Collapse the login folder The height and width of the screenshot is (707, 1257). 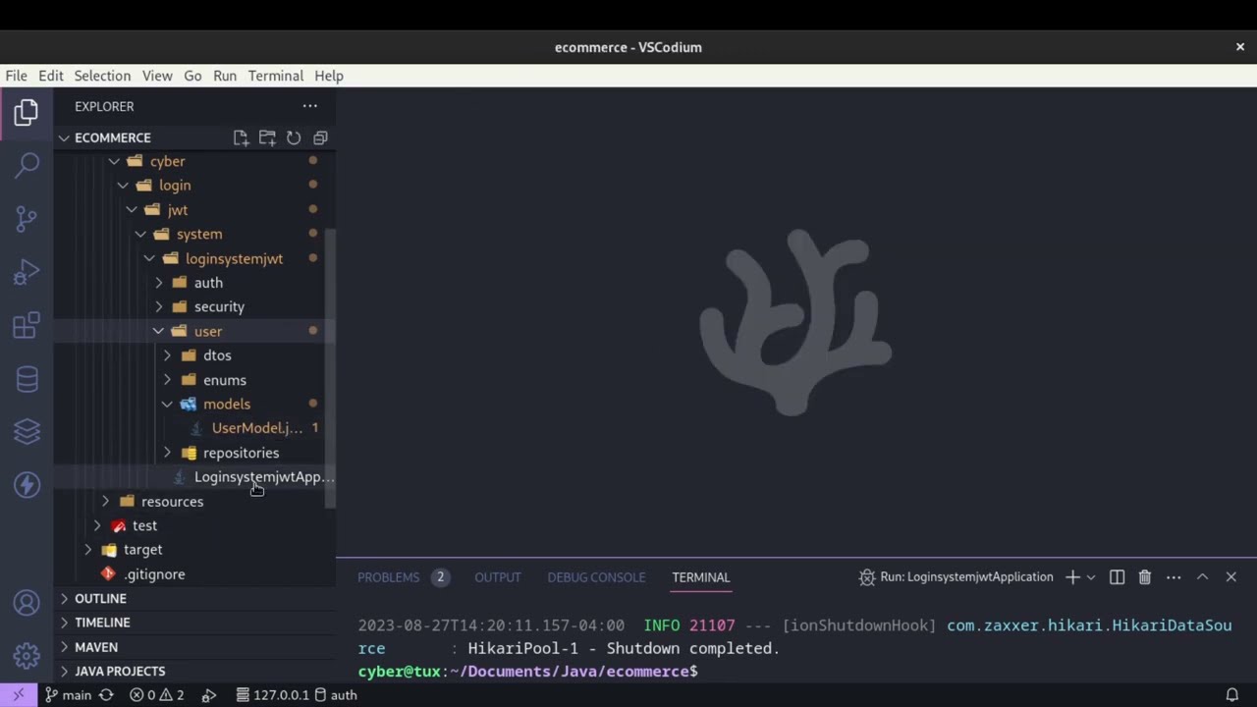pos(194,185)
